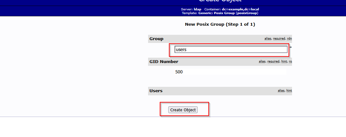
Task: Click the required hint in Group row
Action: [x=279, y=39]
